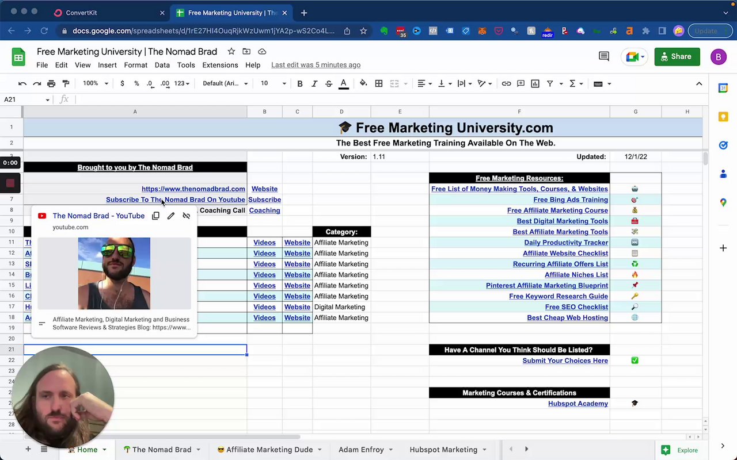Open the vertical align dropdown
This screenshot has width=737, height=460.
tap(445, 83)
